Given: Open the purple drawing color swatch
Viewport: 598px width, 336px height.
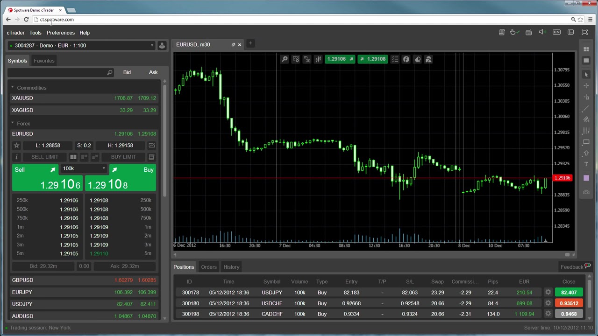Looking at the screenshot, I should pos(586,178).
